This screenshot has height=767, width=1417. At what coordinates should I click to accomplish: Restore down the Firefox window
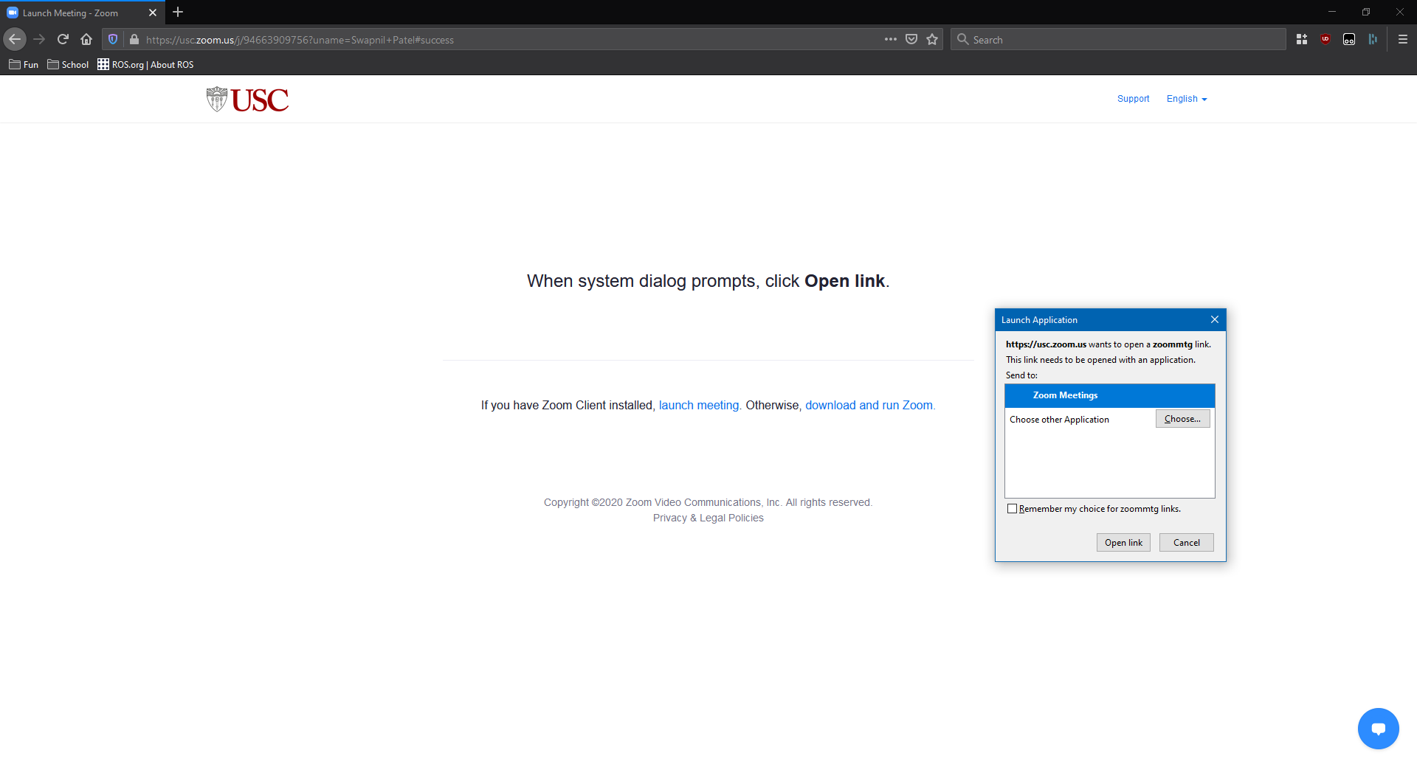coord(1366,12)
